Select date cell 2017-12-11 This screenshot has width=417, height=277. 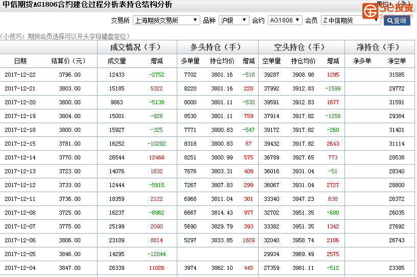pyautogui.click(x=20, y=199)
